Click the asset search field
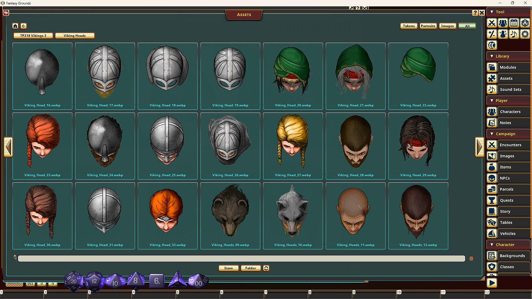This screenshot has height=299, width=532. 241,259
